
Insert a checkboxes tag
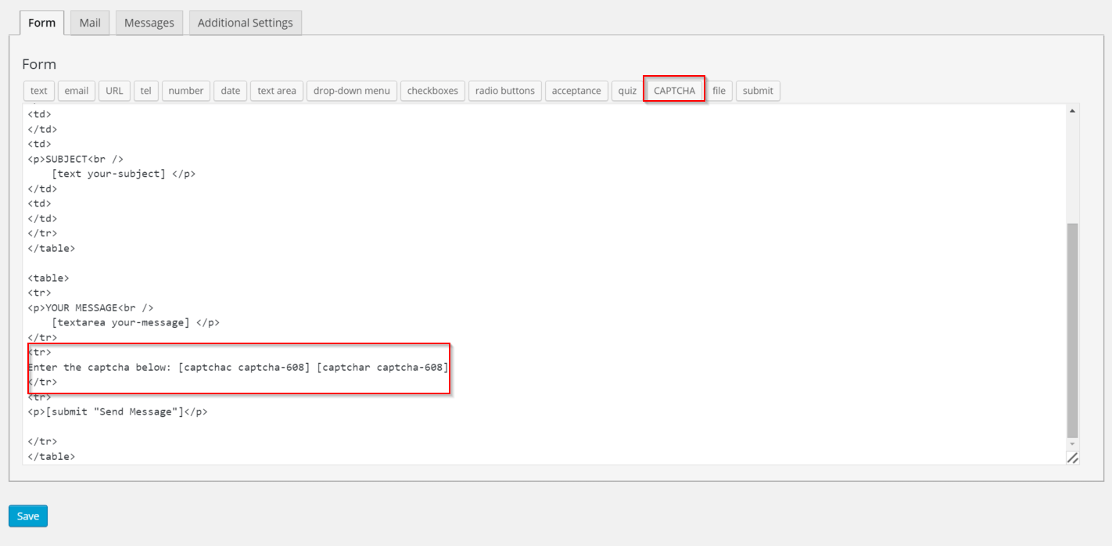point(432,90)
